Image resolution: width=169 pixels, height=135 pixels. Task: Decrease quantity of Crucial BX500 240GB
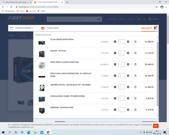click(x=115, y=98)
